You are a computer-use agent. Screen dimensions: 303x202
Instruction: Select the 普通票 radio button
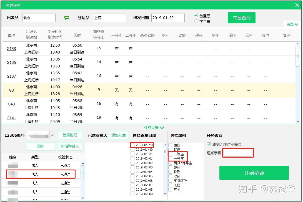[196, 16]
